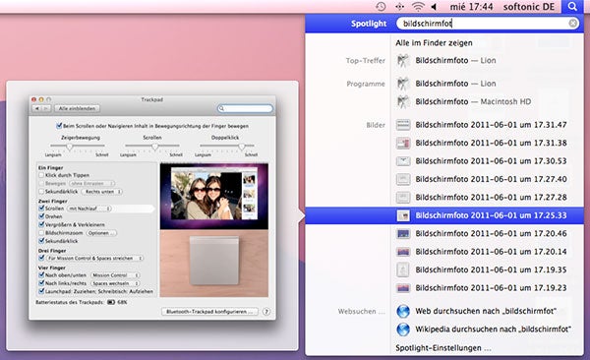Click thumbnail icon of Bildschirmfoto um 17.20.14
The height and width of the screenshot is (360, 590).
click(403, 252)
